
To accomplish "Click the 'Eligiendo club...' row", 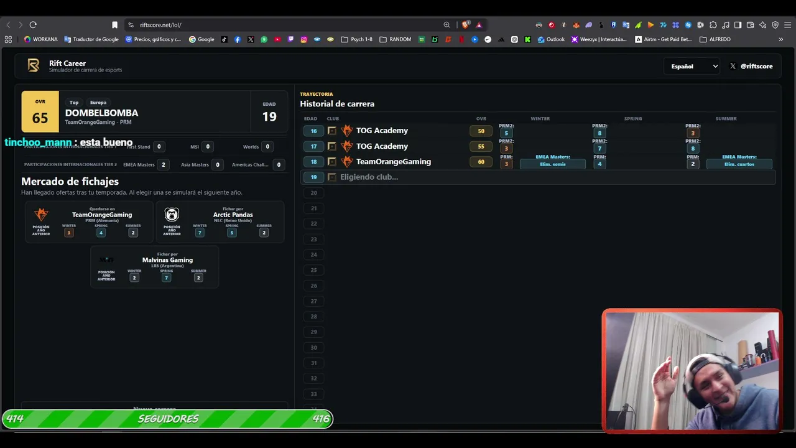I will 539,177.
